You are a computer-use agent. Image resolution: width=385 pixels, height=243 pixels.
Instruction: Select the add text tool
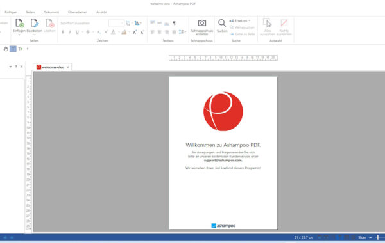[x=21, y=49]
